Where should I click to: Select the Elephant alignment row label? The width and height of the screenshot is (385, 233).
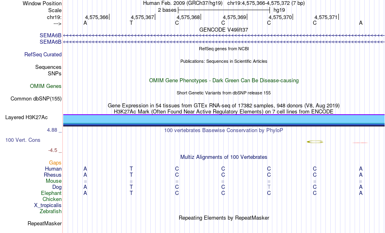[51, 193]
